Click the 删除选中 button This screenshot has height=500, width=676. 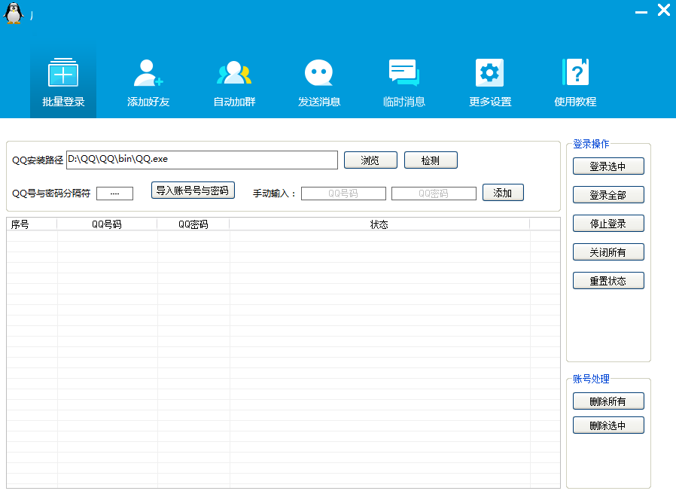(608, 425)
